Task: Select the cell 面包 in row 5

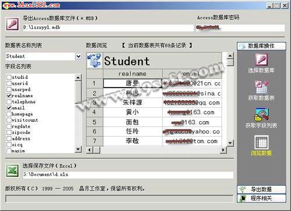Action: pos(133,122)
